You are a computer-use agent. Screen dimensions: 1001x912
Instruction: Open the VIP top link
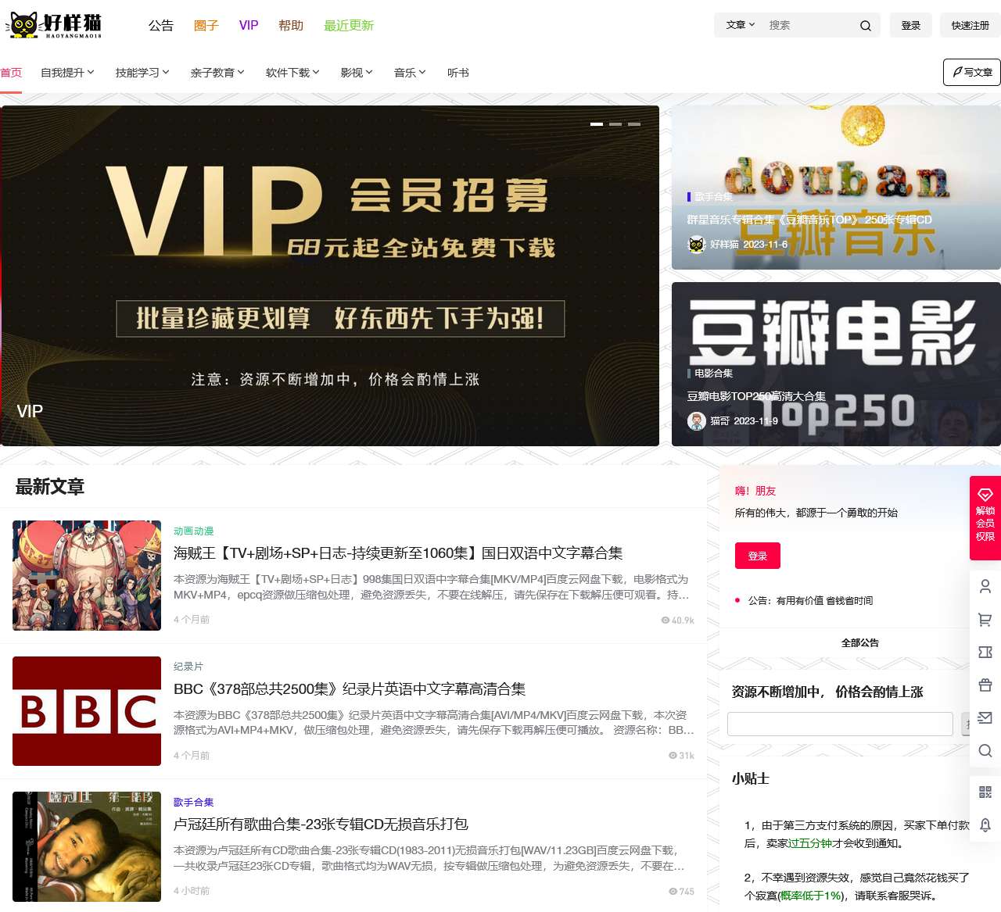(249, 25)
